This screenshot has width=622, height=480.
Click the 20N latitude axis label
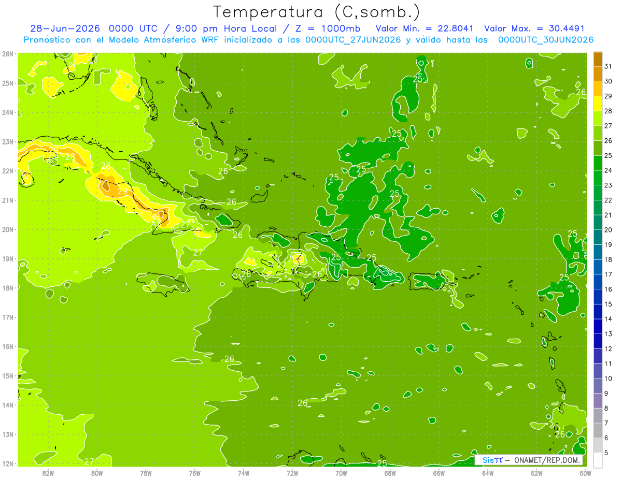[x=7, y=229]
